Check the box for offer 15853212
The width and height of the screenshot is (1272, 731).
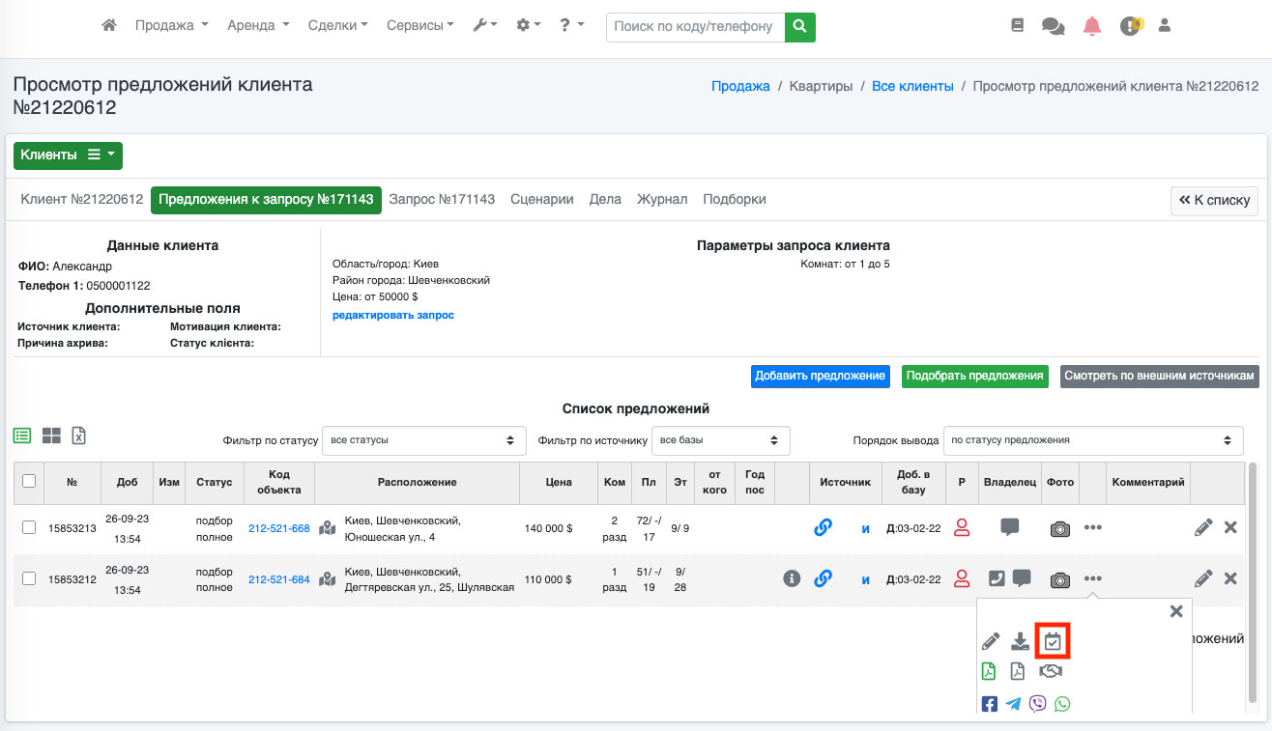(29, 578)
